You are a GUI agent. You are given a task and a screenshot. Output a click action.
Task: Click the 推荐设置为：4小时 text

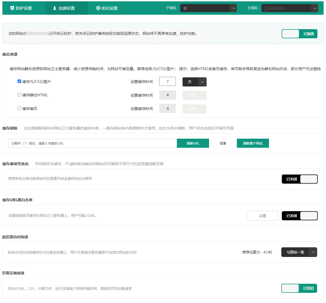[257, 252]
